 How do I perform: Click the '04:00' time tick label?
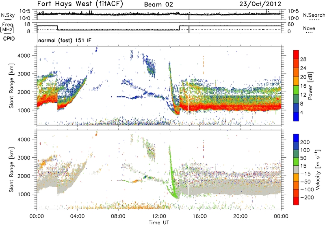(x=77, y=216)
